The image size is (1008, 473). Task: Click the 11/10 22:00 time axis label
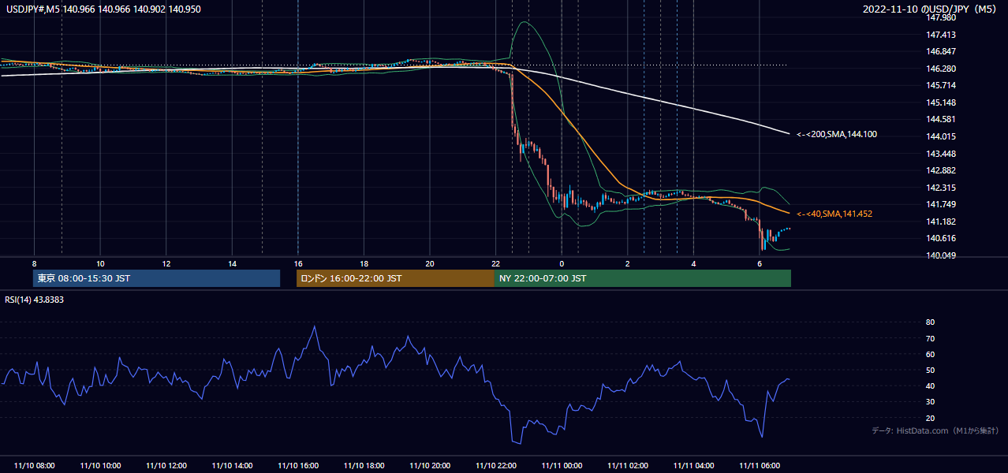(x=495, y=466)
